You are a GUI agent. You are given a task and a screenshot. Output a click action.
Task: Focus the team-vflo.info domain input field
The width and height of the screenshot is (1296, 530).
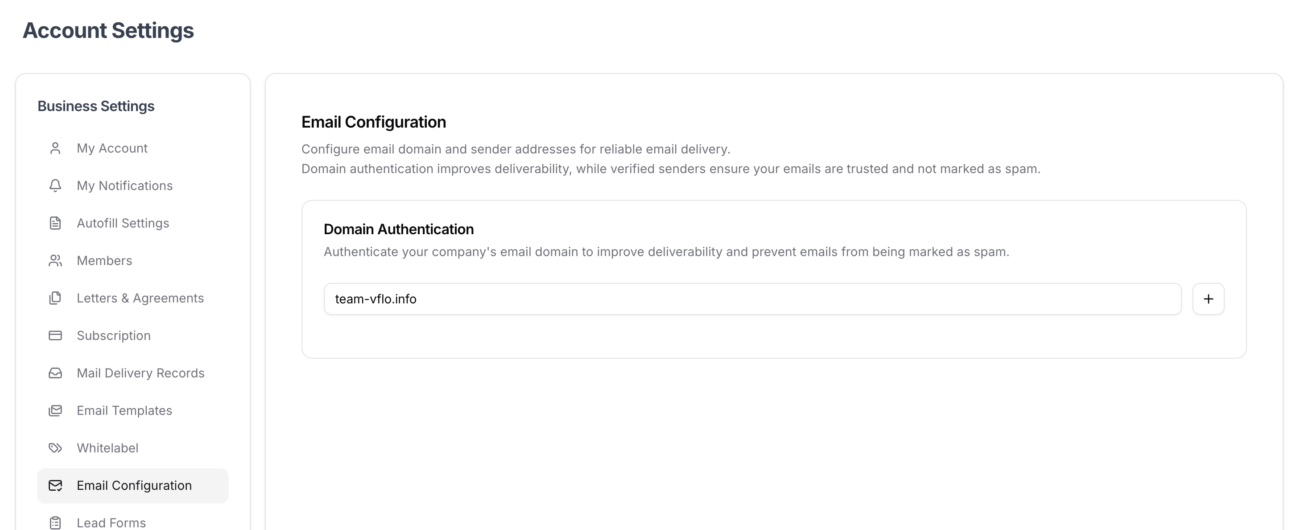click(x=752, y=299)
